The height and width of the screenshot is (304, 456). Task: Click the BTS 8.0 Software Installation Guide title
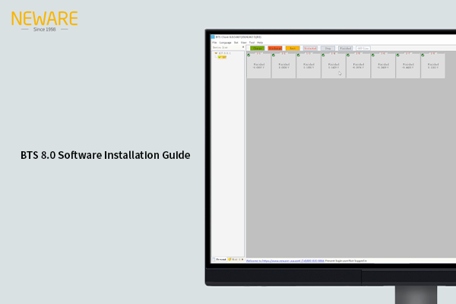(x=106, y=155)
